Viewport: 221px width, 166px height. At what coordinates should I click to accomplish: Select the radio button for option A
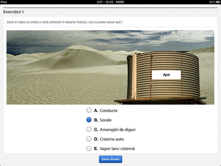tap(89, 110)
